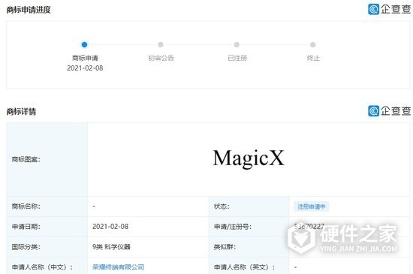Viewport: 413px width, 274px height.
Task: Click the 申请/注册号 field label
Action: [233, 227]
